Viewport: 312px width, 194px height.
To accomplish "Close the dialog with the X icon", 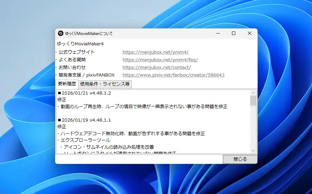I will click(x=249, y=33).
